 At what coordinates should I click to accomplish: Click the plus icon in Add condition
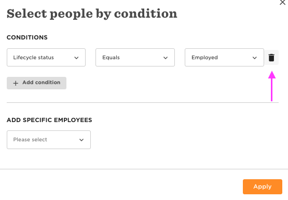click(x=16, y=83)
